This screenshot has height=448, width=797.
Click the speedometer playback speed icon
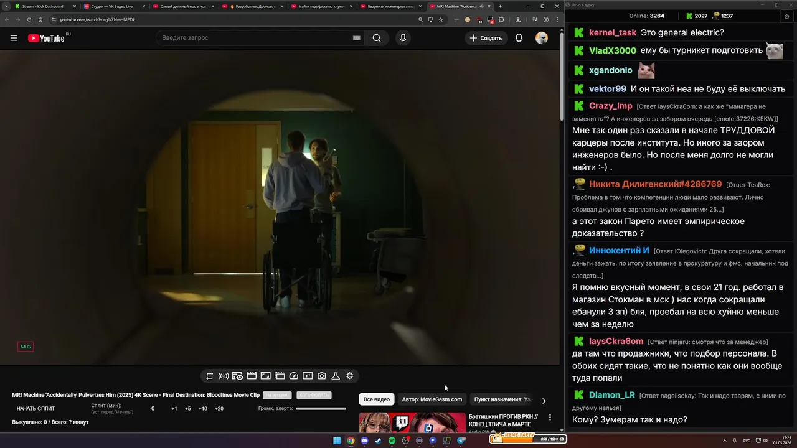pyautogui.click(x=294, y=376)
